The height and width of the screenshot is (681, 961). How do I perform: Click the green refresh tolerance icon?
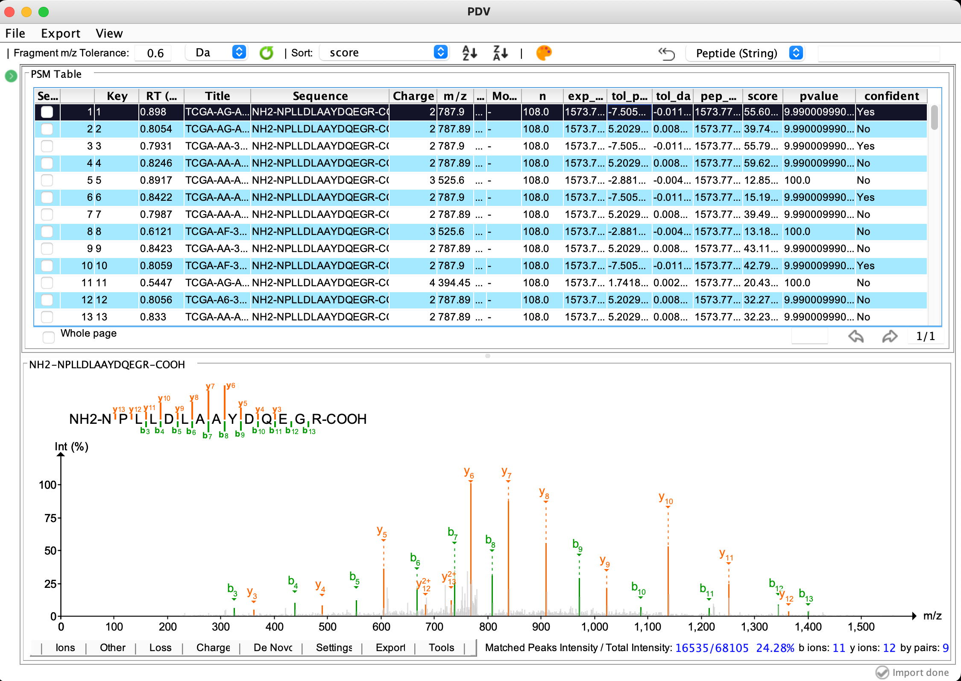click(x=267, y=53)
